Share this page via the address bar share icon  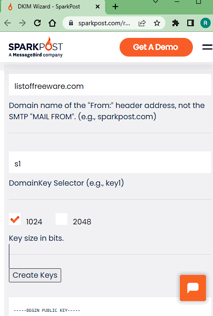tap(142, 23)
